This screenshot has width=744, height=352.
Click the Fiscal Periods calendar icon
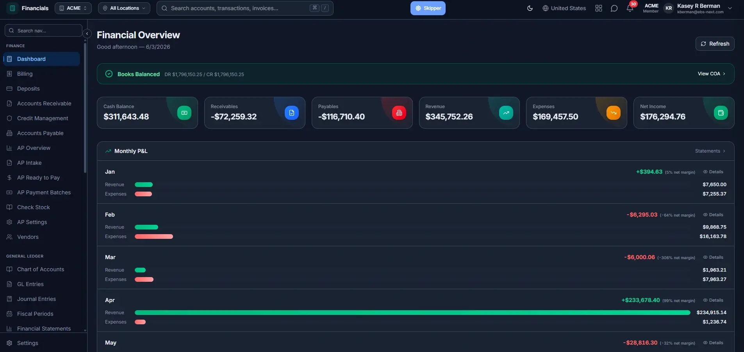(x=9, y=314)
